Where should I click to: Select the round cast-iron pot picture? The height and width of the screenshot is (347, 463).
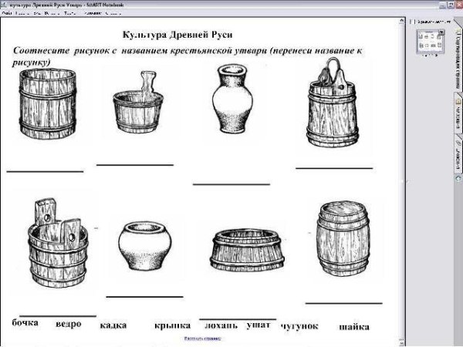coord(145,246)
